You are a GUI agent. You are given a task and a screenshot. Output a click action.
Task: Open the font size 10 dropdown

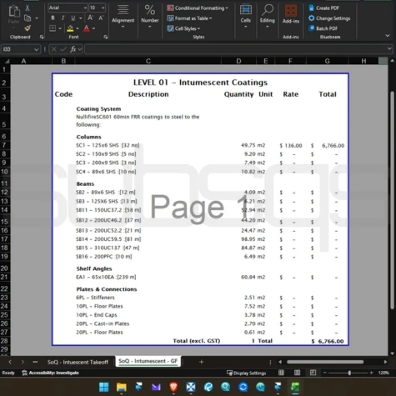103,8
